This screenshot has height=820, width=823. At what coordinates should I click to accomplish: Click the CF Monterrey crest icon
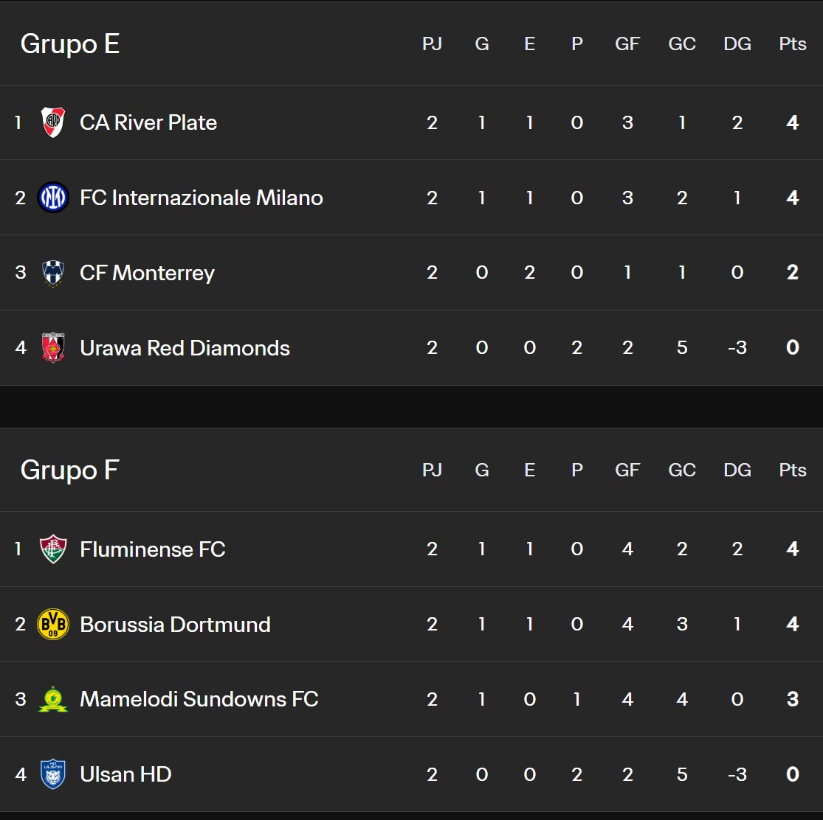tap(53, 273)
